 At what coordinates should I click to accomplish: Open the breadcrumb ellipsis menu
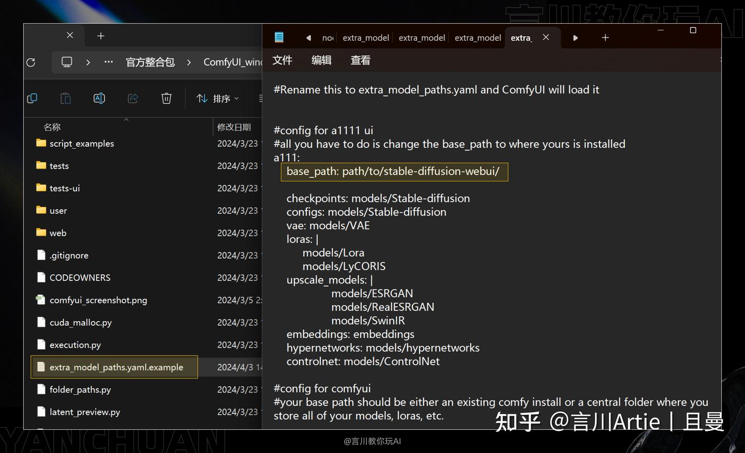108,61
